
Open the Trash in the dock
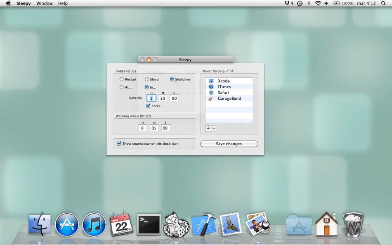[x=353, y=224]
